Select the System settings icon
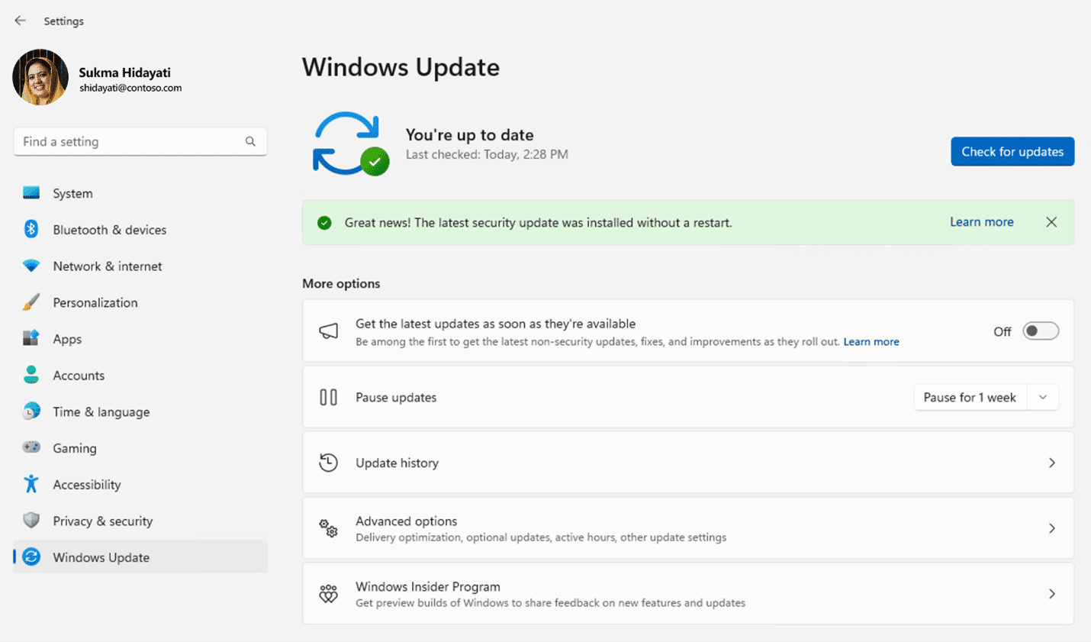The height and width of the screenshot is (642, 1091). coord(31,192)
